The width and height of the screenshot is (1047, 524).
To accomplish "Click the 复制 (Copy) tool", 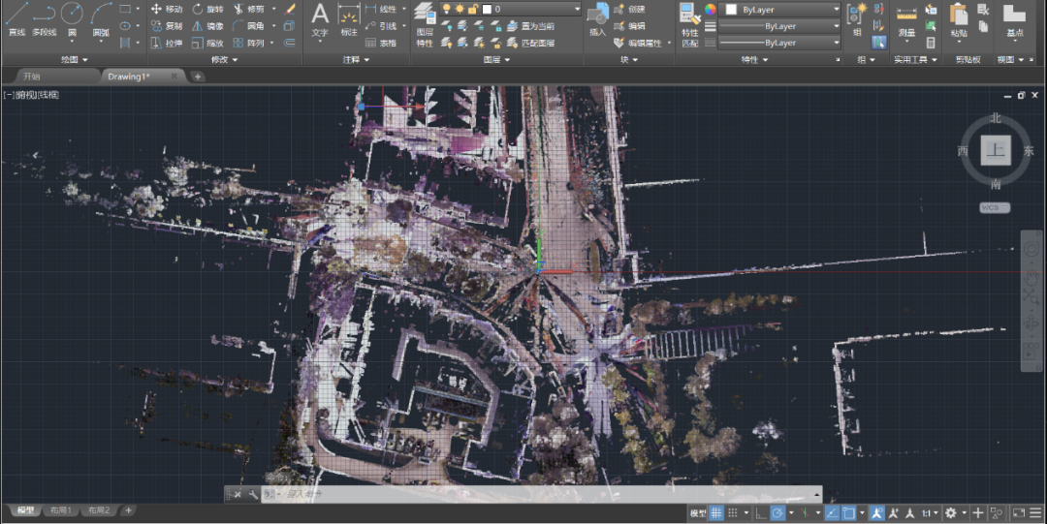I will pyautogui.click(x=167, y=26).
